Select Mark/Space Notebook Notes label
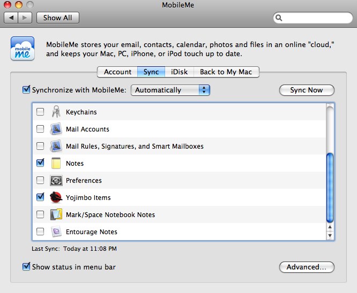The width and height of the screenshot is (357, 293). 110,214
